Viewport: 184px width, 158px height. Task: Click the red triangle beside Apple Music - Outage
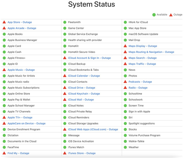click(4, 70)
